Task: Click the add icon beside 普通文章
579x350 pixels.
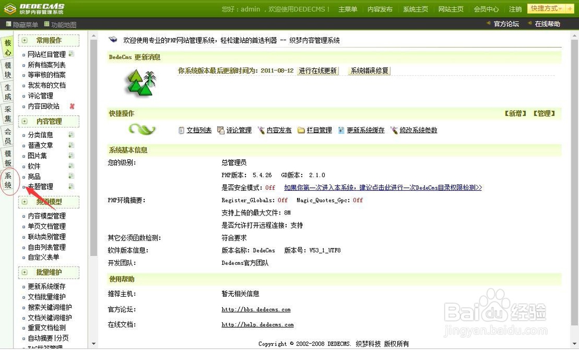Action: pyautogui.click(x=71, y=145)
